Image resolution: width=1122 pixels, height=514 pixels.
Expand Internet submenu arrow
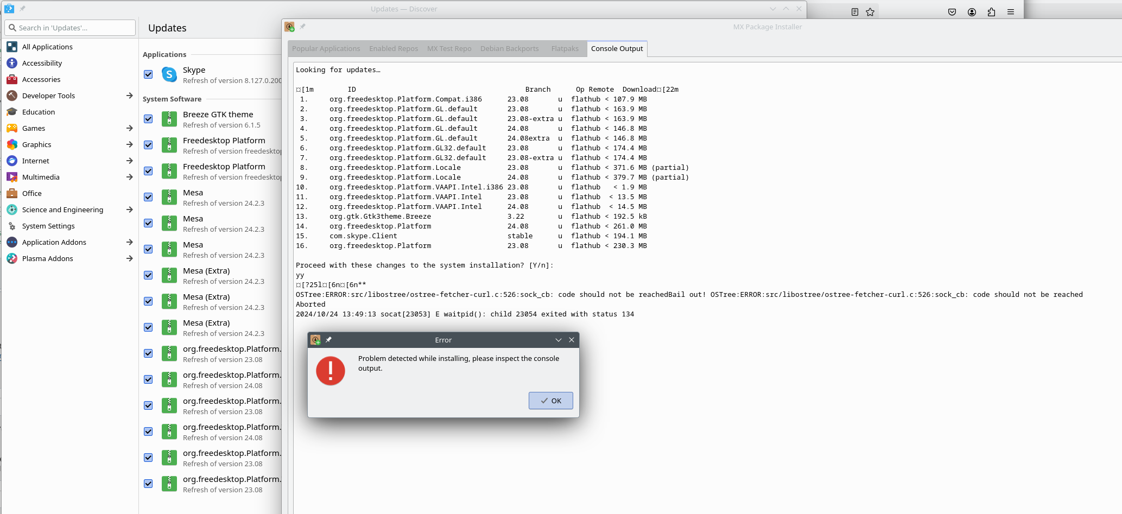click(x=129, y=161)
